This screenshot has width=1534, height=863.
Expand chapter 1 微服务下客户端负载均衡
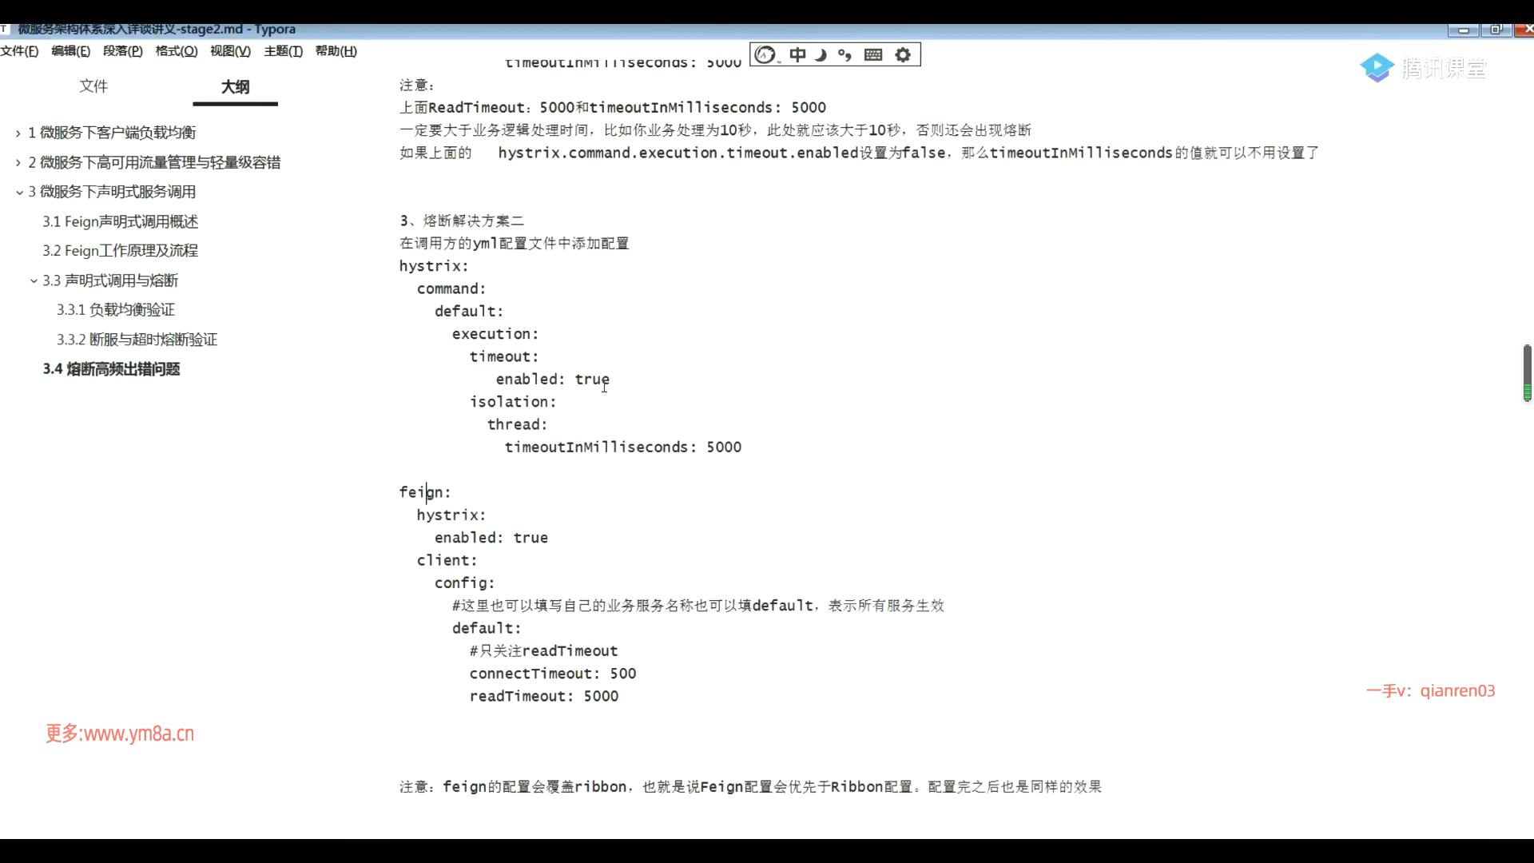[18, 133]
